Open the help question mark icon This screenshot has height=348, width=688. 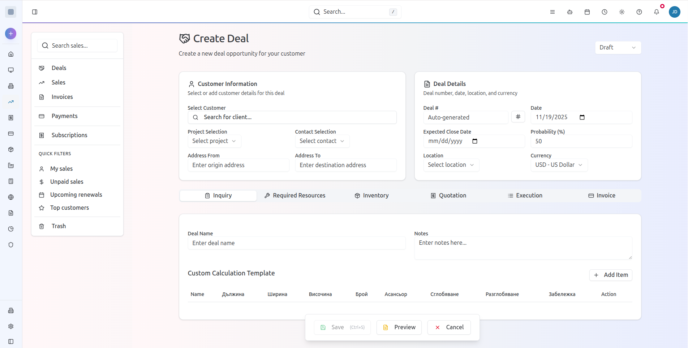(639, 12)
